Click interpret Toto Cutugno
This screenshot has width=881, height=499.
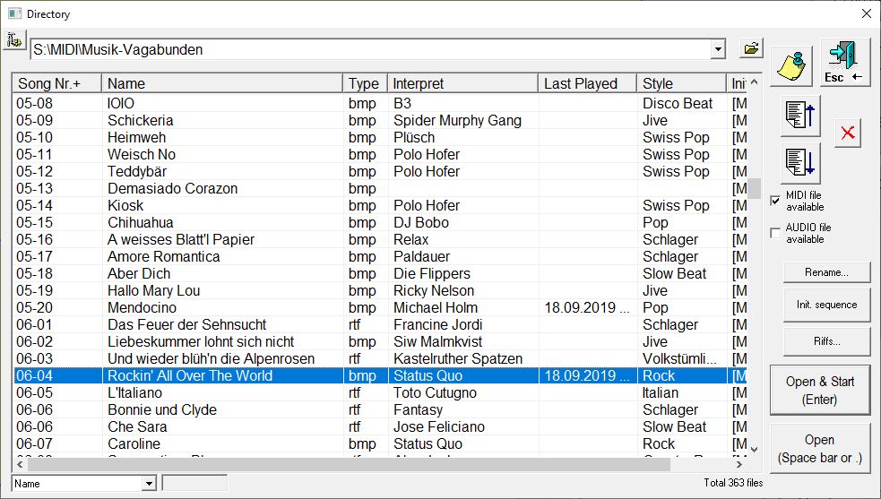click(435, 392)
